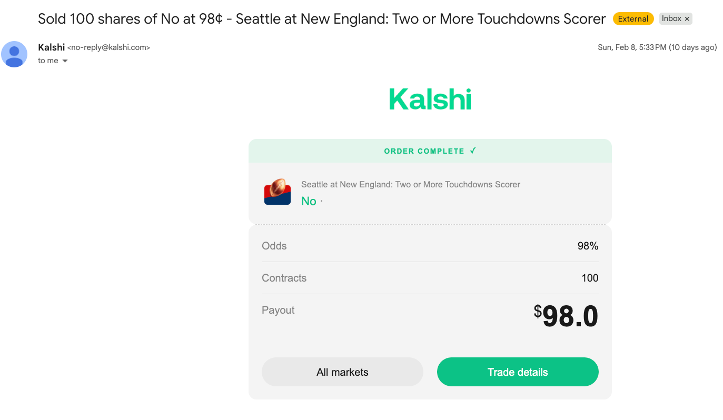This screenshot has width=723, height=420.
Task: Click the green "No" outcome text
Action: pos(309,201)
